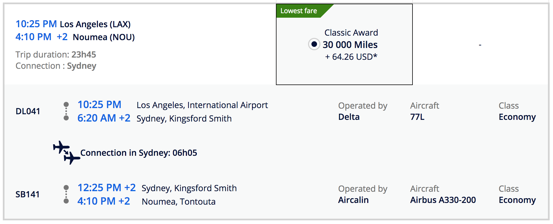This screenshot has width=553, height=224.
Task: Open flight number DL041
Action: (x=28, y=111)
